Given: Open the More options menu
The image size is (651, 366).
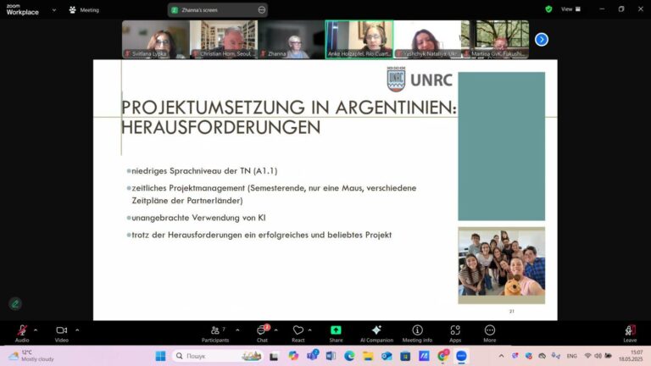Looking at the screenshot, I should pos(489,333).
